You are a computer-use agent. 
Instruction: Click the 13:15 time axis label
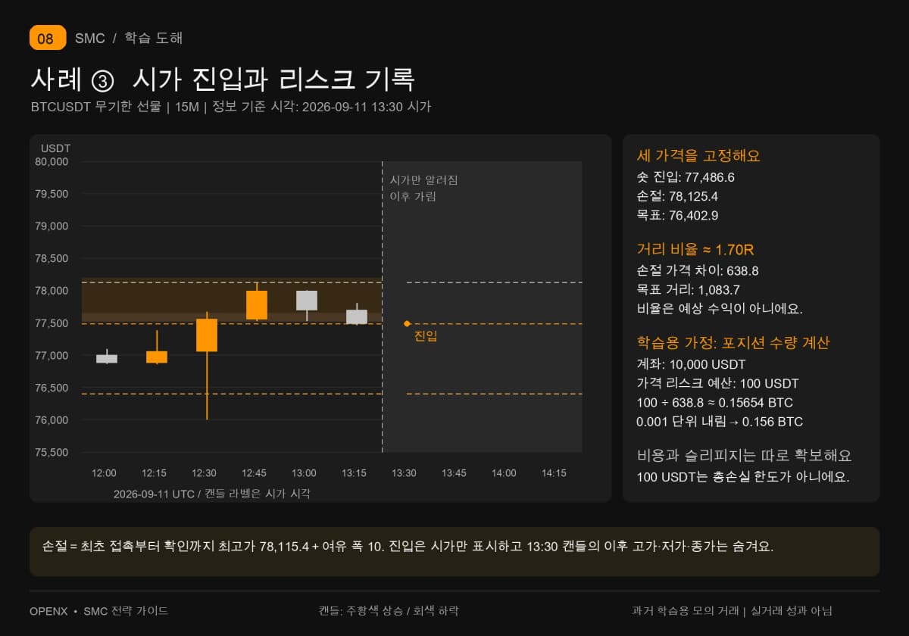pyautogui.click(x=354, y=473)
